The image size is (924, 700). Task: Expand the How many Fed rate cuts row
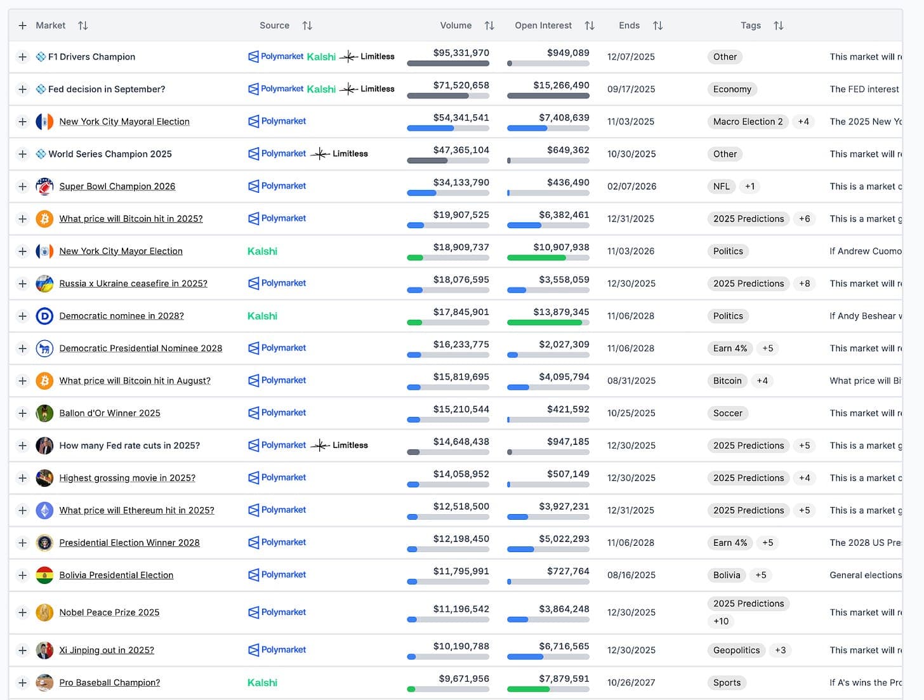tap(22, 446)
